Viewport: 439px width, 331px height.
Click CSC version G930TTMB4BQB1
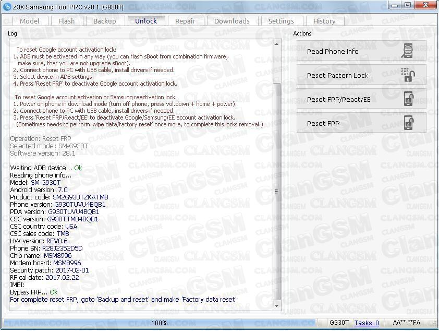click(x=72, y=219)
